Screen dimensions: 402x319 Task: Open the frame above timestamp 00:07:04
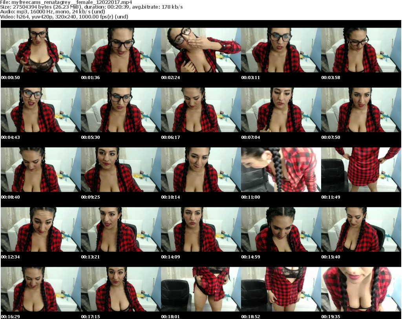[281, 110]
